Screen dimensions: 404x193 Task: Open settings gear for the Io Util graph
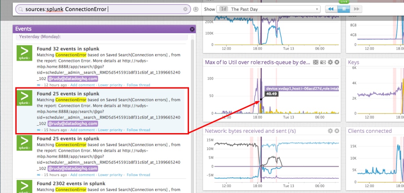tap(330, 63)
